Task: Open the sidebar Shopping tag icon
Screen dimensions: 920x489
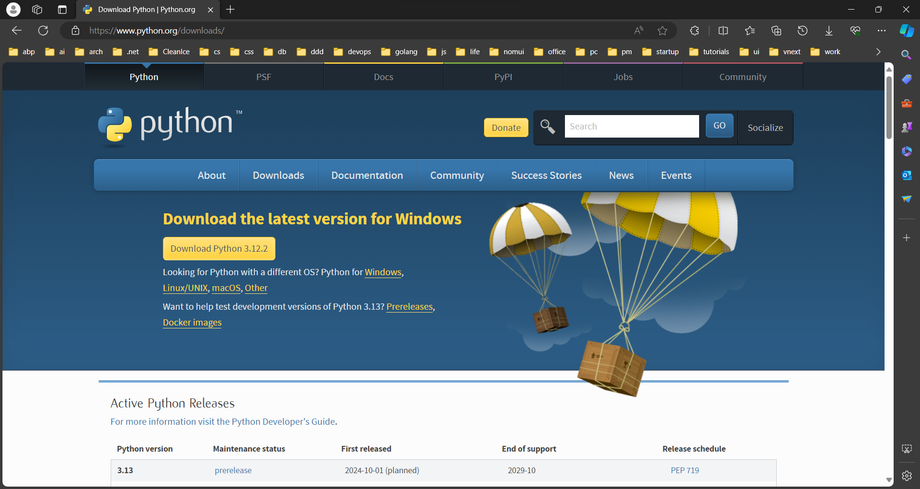Action: pyautogui.click(x=907, y=79)
